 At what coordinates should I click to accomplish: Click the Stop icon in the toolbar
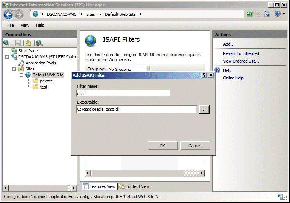(x=258, y=14)
